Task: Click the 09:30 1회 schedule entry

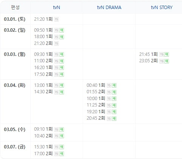Action: 43,54
